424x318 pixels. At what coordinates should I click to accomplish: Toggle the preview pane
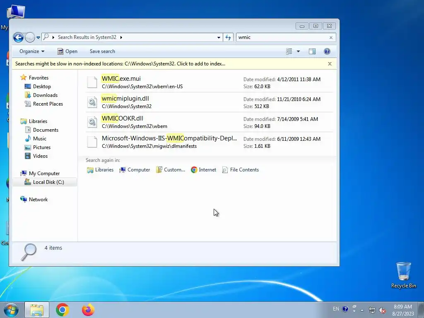tap(312, 51)
